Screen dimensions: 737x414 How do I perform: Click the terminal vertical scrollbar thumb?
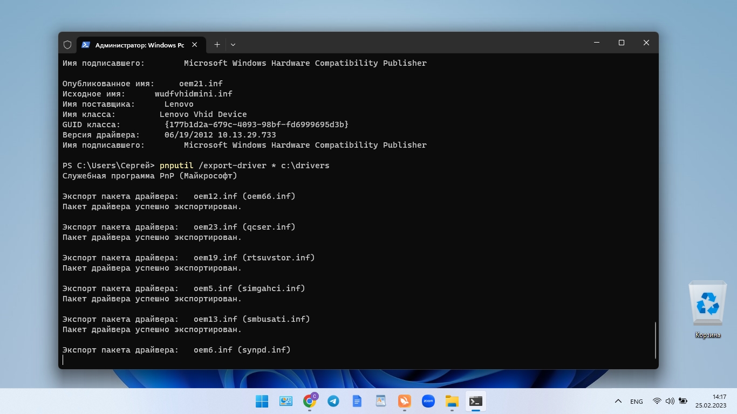pyautogui.click(x=656, y=340)
